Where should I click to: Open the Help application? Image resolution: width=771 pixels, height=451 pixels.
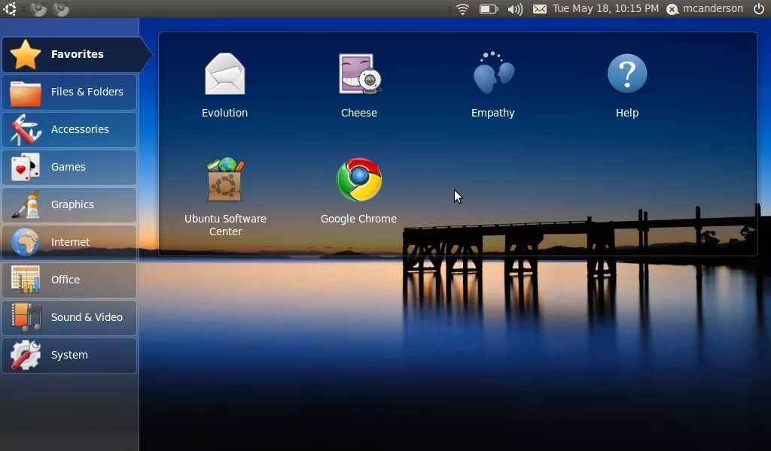627,84
